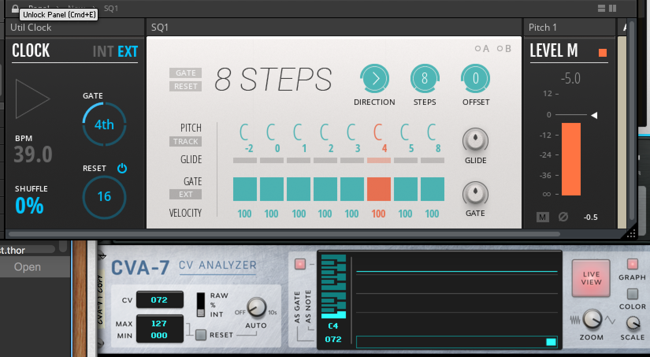Toggle the pitch TRACK button
Image resolution: width=650 pixels, height=357 pixels.
pyautogui.click(x=186, y=141)
